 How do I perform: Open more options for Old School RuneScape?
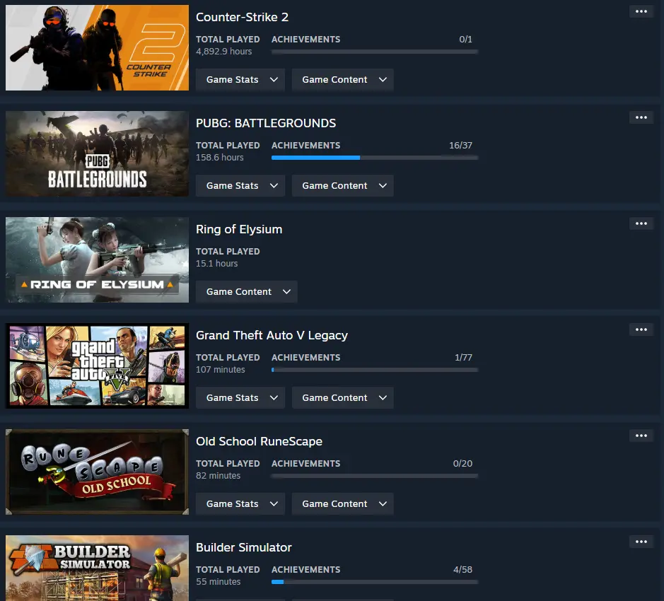click(x=641, y=436)
